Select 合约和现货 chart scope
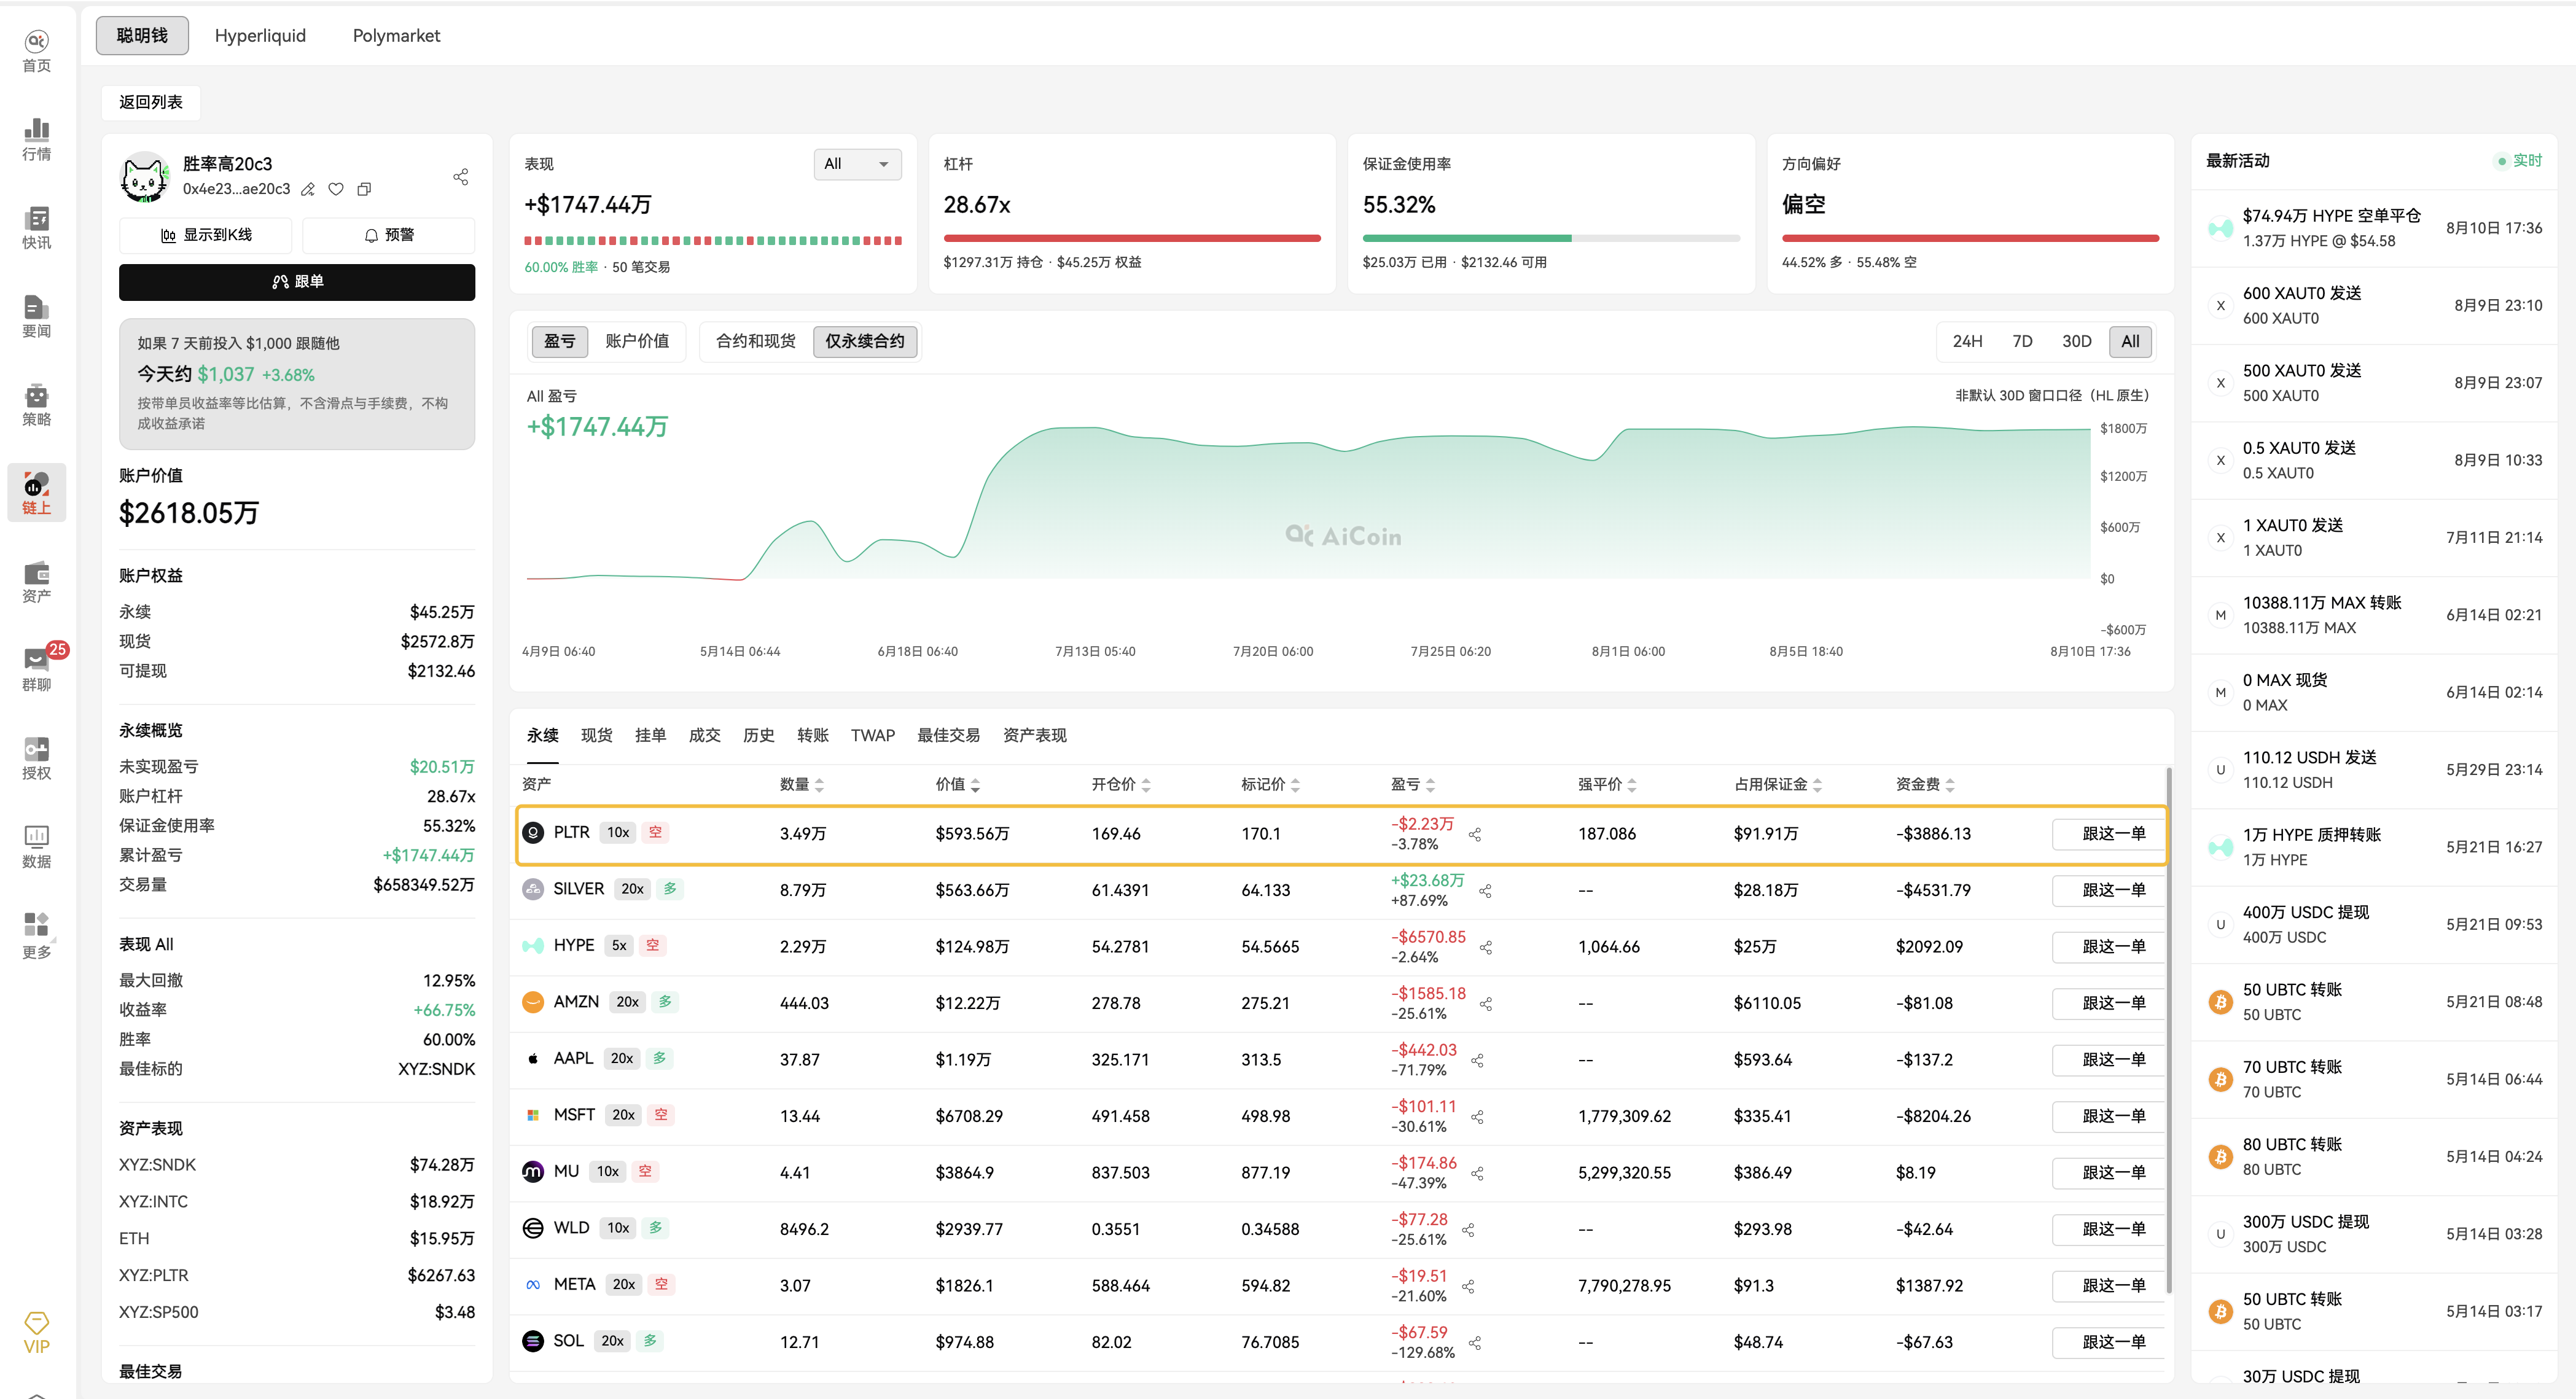Viewport: 2576px width, 1399px height. click(x=755, y=341)
